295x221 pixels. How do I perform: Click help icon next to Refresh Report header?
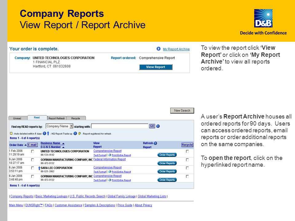pyautogui.click(x=155, y=143)
